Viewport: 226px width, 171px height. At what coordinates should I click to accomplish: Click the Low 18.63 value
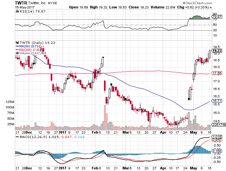(x=118, y=7)
